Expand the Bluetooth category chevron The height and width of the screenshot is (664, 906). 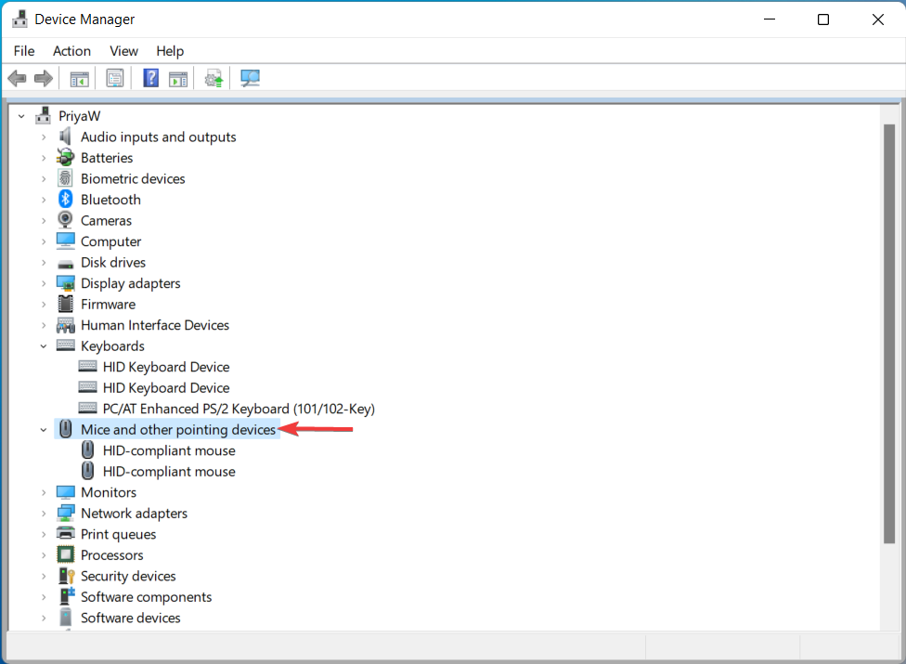[44, 200]
